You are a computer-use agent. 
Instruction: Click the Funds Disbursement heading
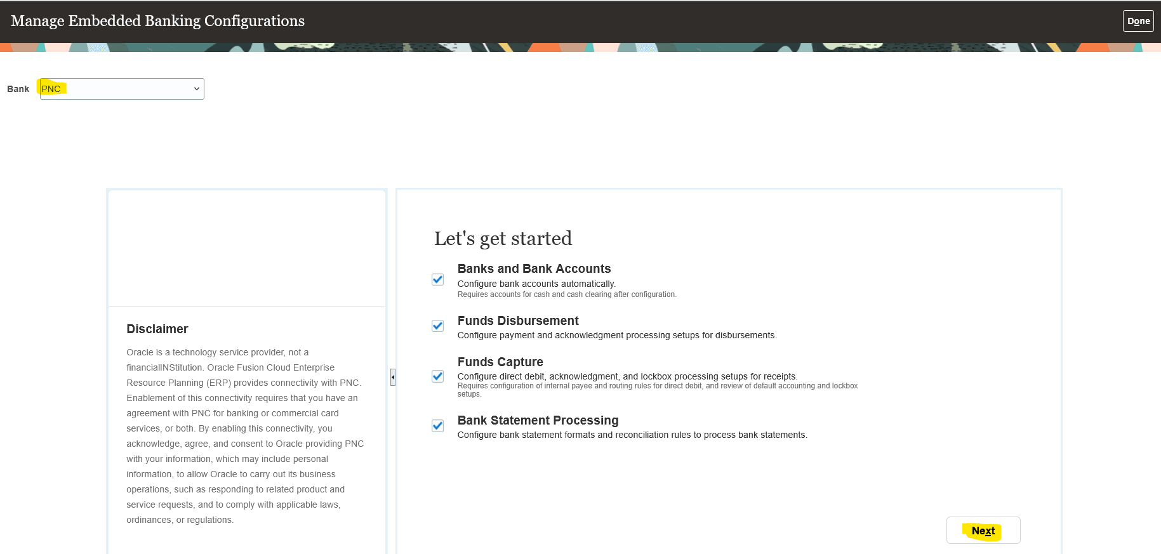pyautogui.click(x=518, y=320)
